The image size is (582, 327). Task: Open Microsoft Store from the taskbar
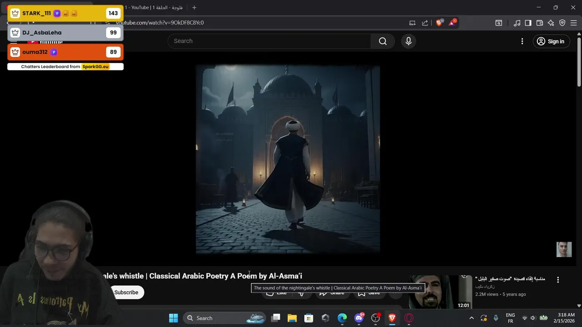coord(309,318)
